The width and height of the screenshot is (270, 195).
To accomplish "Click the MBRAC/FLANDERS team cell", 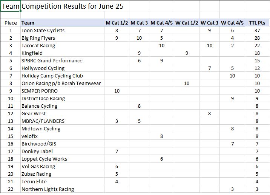I will click(x=62, y=121).
